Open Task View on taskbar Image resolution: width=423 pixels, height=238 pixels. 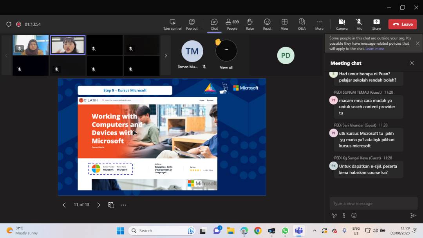click(x=202, y=231)
